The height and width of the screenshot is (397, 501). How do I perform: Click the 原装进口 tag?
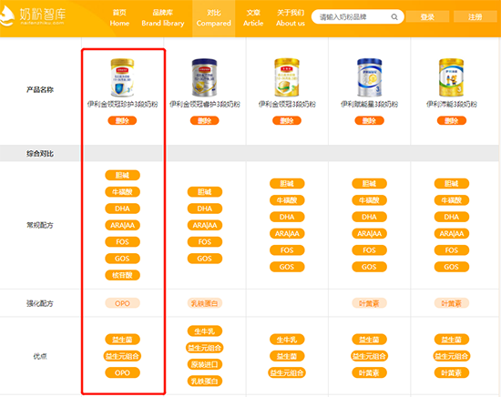coord(204,364)
